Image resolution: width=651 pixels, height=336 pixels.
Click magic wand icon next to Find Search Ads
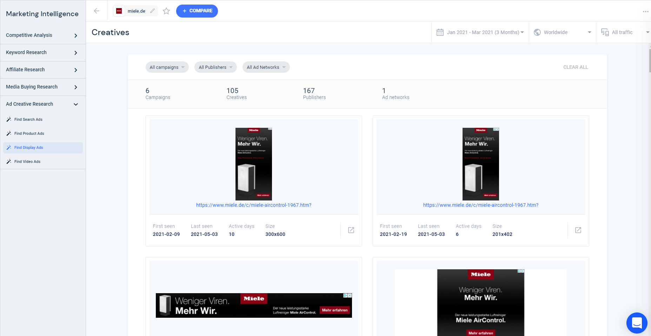tap(9, 119)
